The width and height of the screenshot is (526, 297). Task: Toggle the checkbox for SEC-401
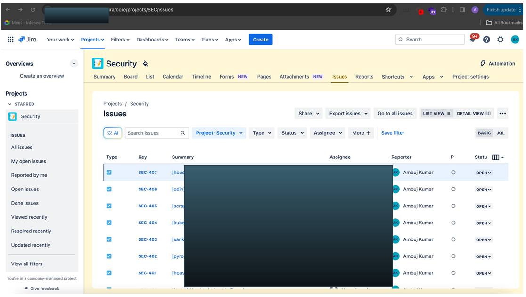click(109, 273)
